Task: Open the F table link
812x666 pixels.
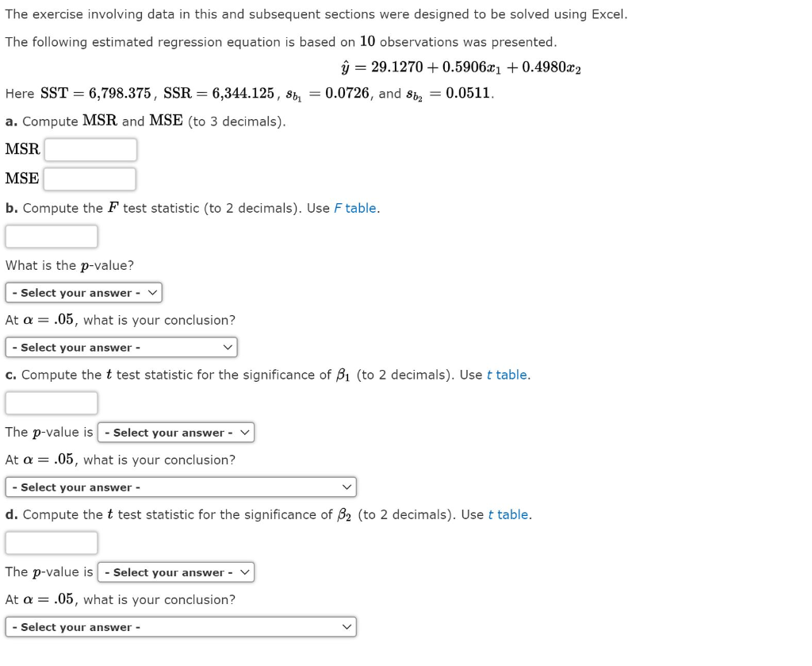Action: tap(355, 208)
